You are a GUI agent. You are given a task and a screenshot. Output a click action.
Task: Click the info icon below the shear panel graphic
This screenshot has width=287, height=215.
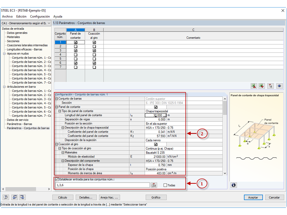pyautogui.click(x=233, y=185)
